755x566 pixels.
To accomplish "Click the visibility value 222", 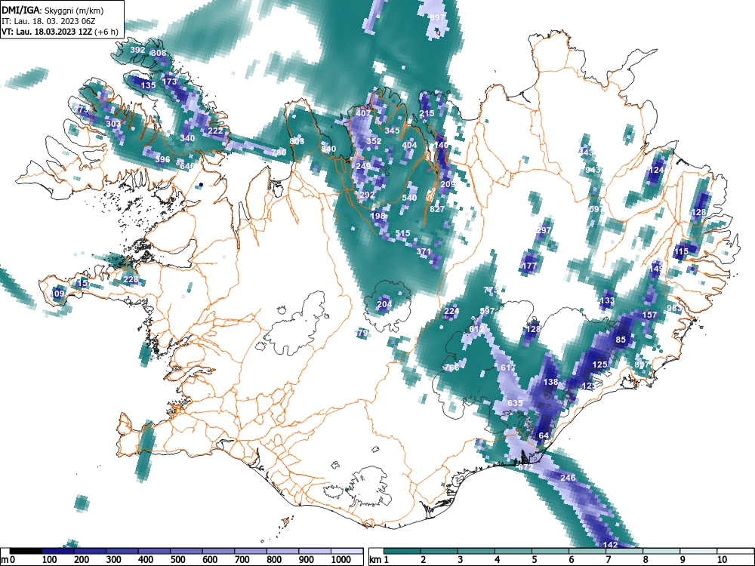I will click(x=216, y=131).
